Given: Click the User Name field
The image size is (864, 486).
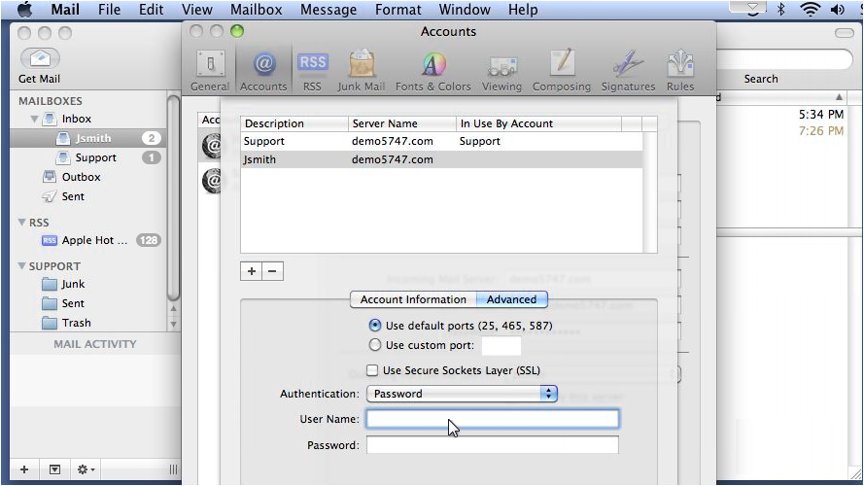Looking at the screenshot, I should [493, 419].
